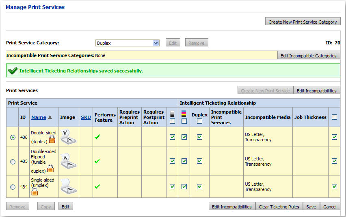Screen dimensions: 346x217
Task: Select radio button for service ID 484
Action: [x=13, y=187]
